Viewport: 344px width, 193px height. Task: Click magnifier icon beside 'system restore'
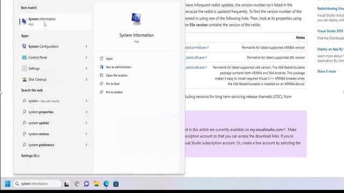24,133
